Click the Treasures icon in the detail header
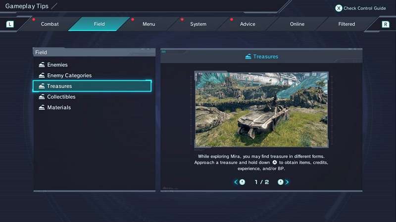The width and height of the screenshot is (396, 222). pyautogui.click(x=248, y=57)
